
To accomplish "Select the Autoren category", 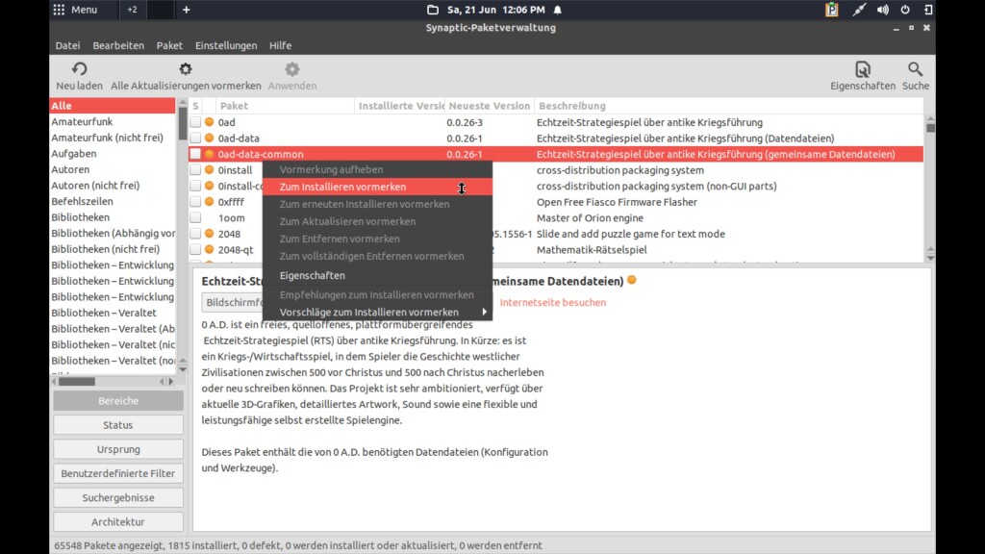I will (x=113, y=169).
